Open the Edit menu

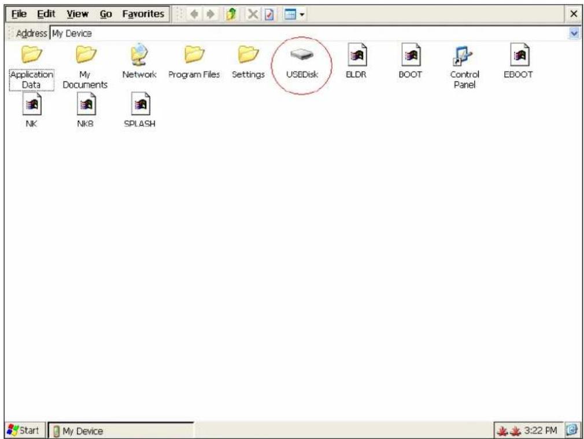tap(46, 14)
